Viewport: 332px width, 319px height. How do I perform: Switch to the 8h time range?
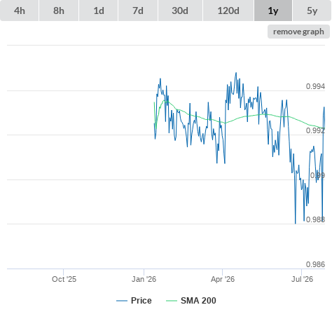tap(59, 11)
